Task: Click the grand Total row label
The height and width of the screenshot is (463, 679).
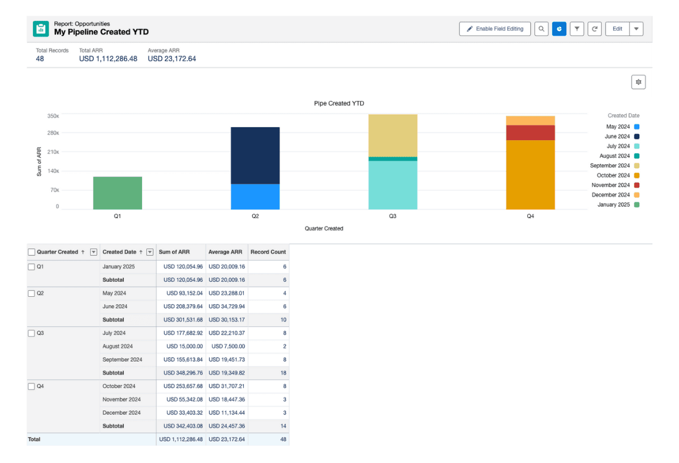Action: point(34,439)
